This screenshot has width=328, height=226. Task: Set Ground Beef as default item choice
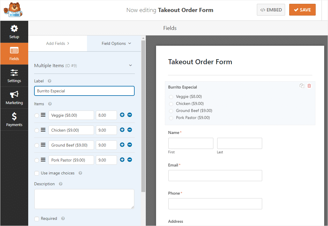(37, 145)
